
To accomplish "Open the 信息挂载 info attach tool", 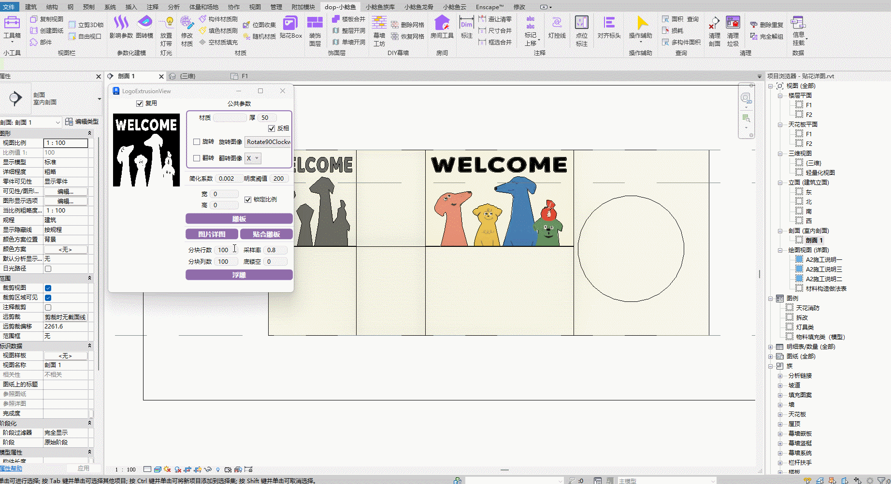I will click(x=799, y=31).
